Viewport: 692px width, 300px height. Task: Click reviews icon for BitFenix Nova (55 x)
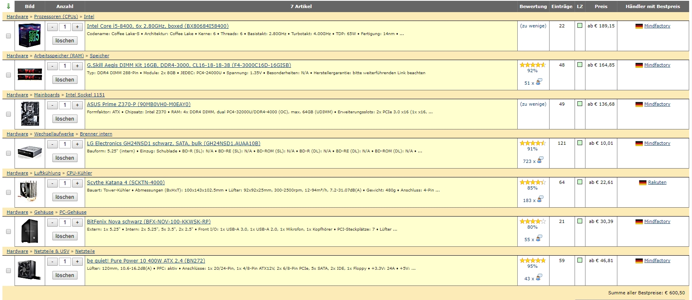pyautogui.click(x=539, y=238)
